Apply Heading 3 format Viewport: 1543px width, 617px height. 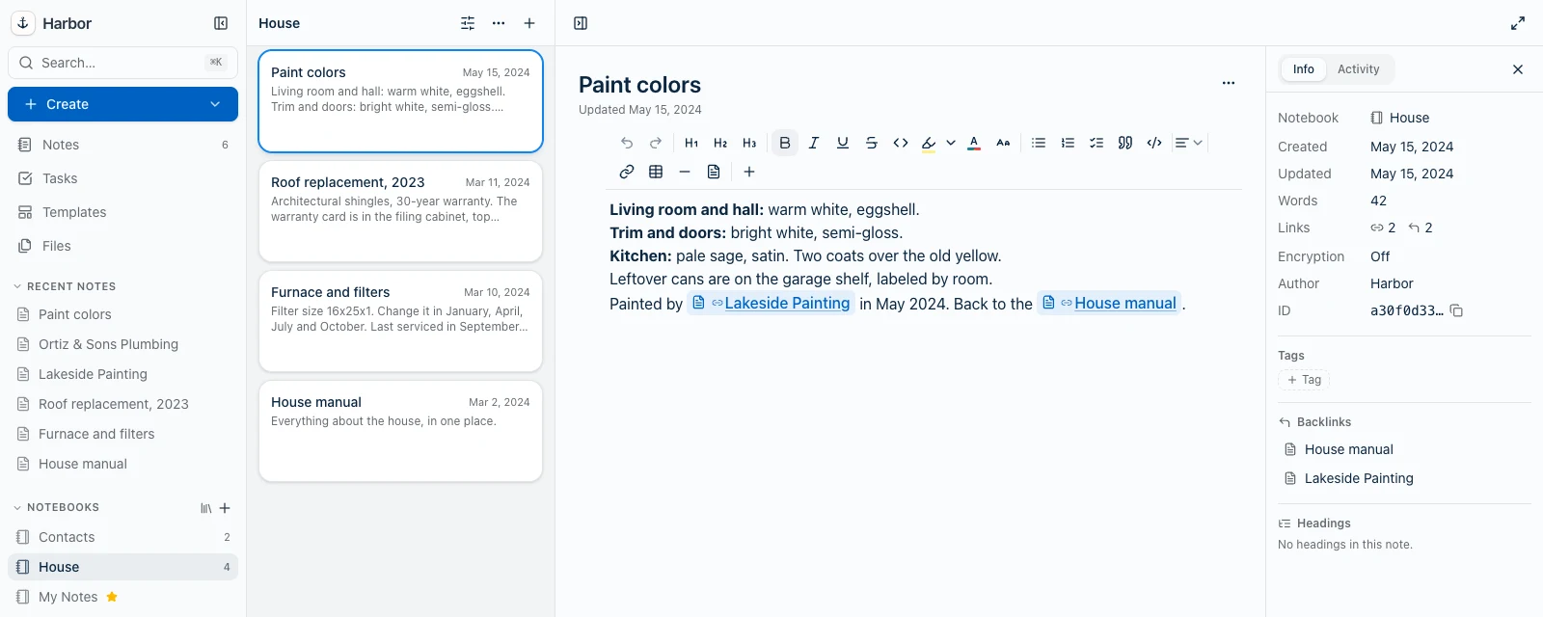749,143
